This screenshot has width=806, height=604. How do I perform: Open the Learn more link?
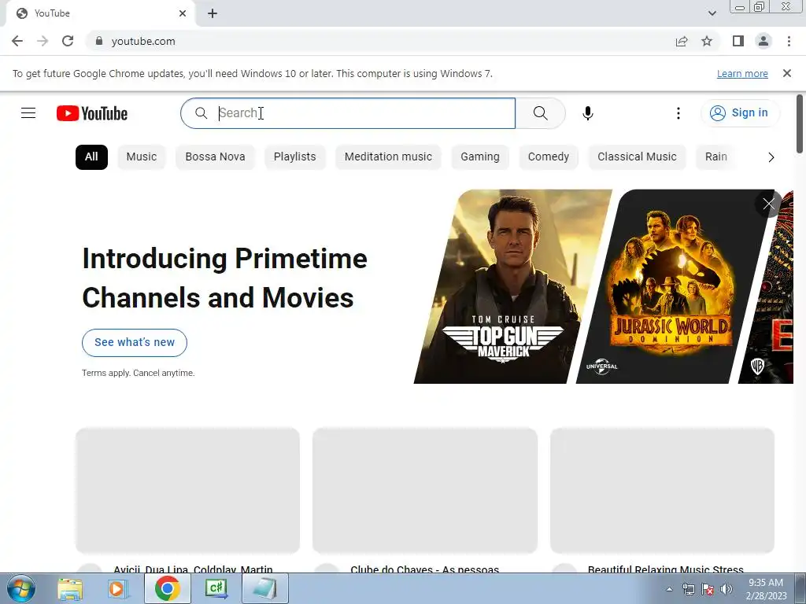click(742, 73)
